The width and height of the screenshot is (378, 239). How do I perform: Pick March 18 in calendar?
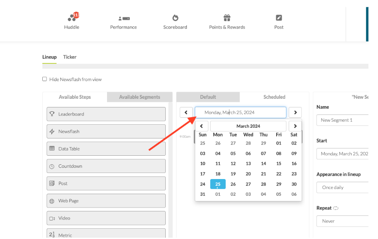[x=218, y=174]
